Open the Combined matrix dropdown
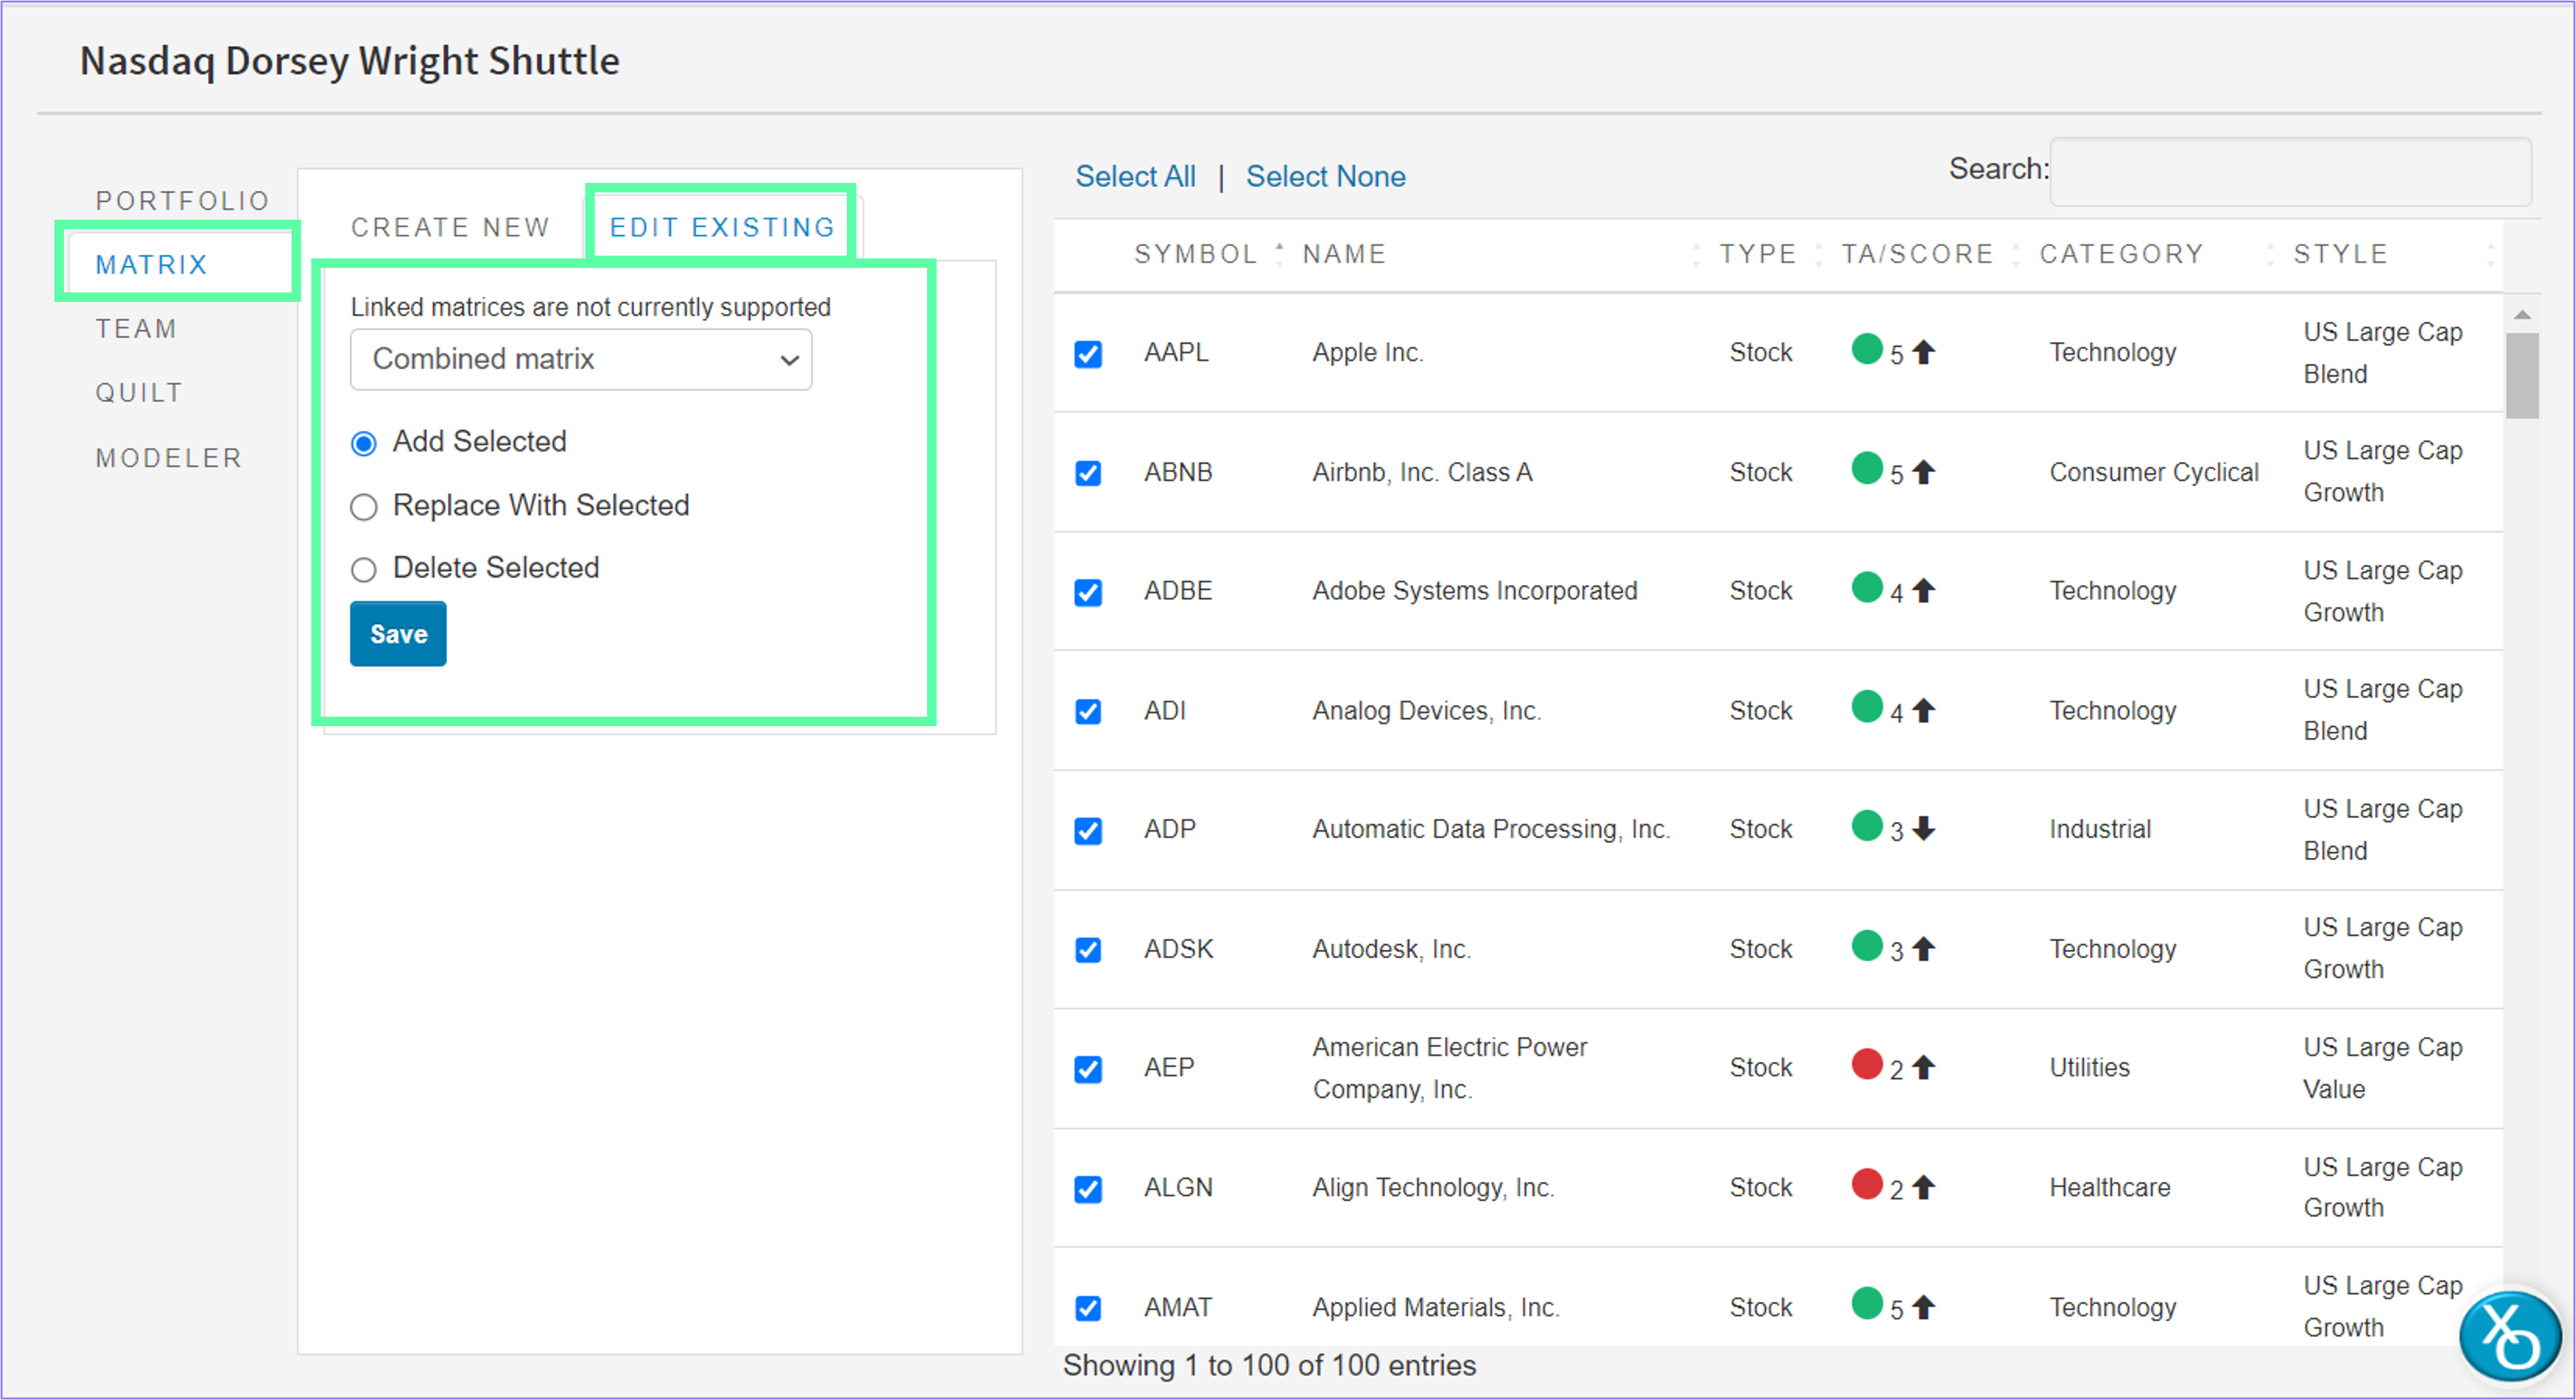2576x1400 pixels. tap(580, 359)
